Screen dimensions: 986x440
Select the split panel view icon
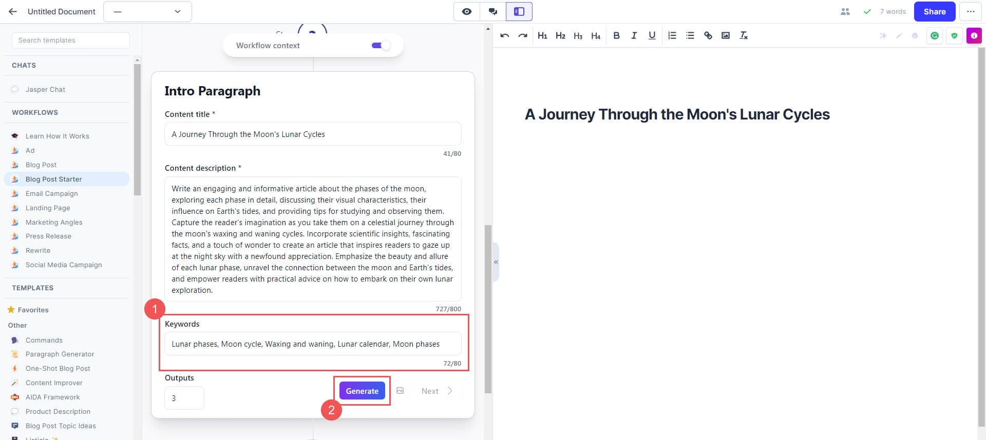pos(519,11)
